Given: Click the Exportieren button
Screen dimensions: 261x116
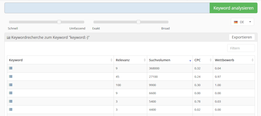Looking at the screenshot, I should coord(242,37).
